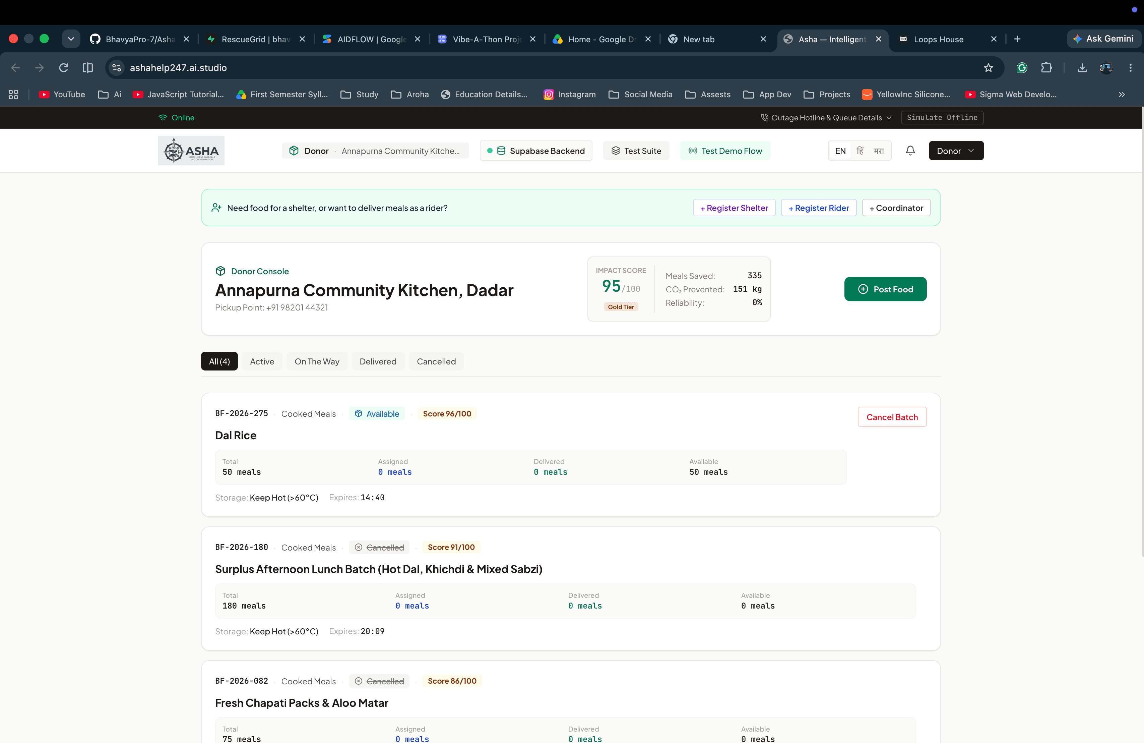Click the notification bell icon
The height and width of the screenshot is (743, 1144).
tap(910, 151)
